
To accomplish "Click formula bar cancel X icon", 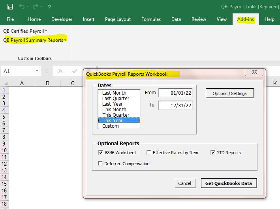I will coord(60,71).
